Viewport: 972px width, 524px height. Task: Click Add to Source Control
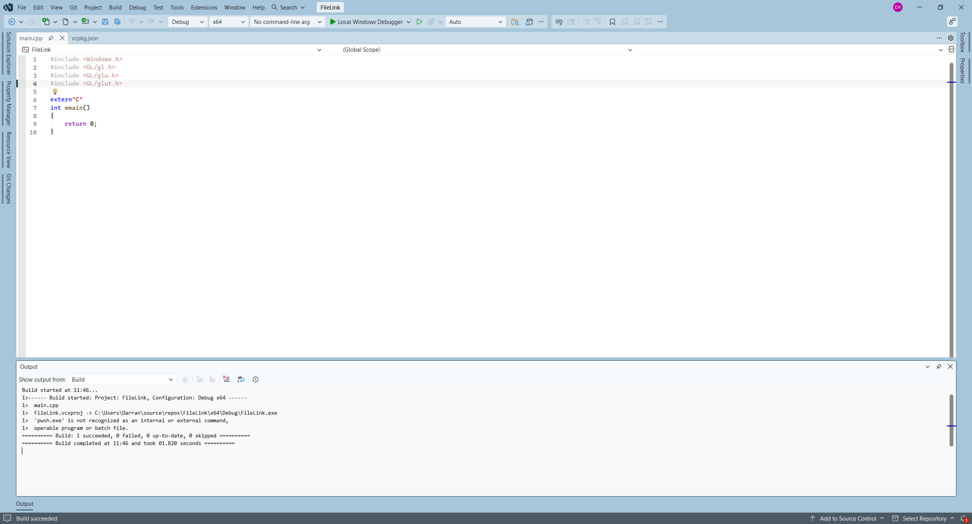coord(847,518)
